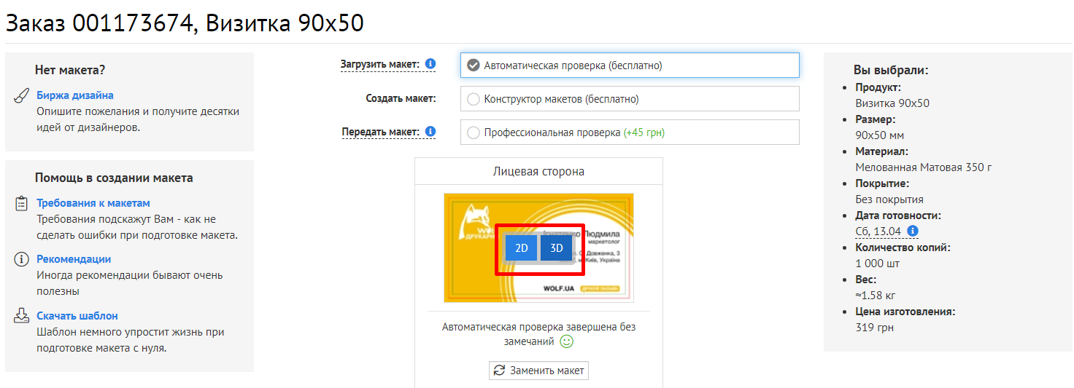
Task: Open the Биржа дизайна link
Action: (x=75, y=95)
